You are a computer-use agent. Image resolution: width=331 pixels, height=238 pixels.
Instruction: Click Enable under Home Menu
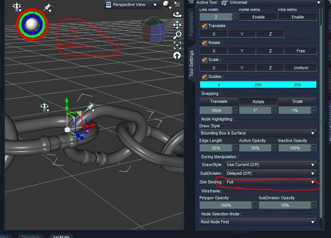click(x=258, y=17)
